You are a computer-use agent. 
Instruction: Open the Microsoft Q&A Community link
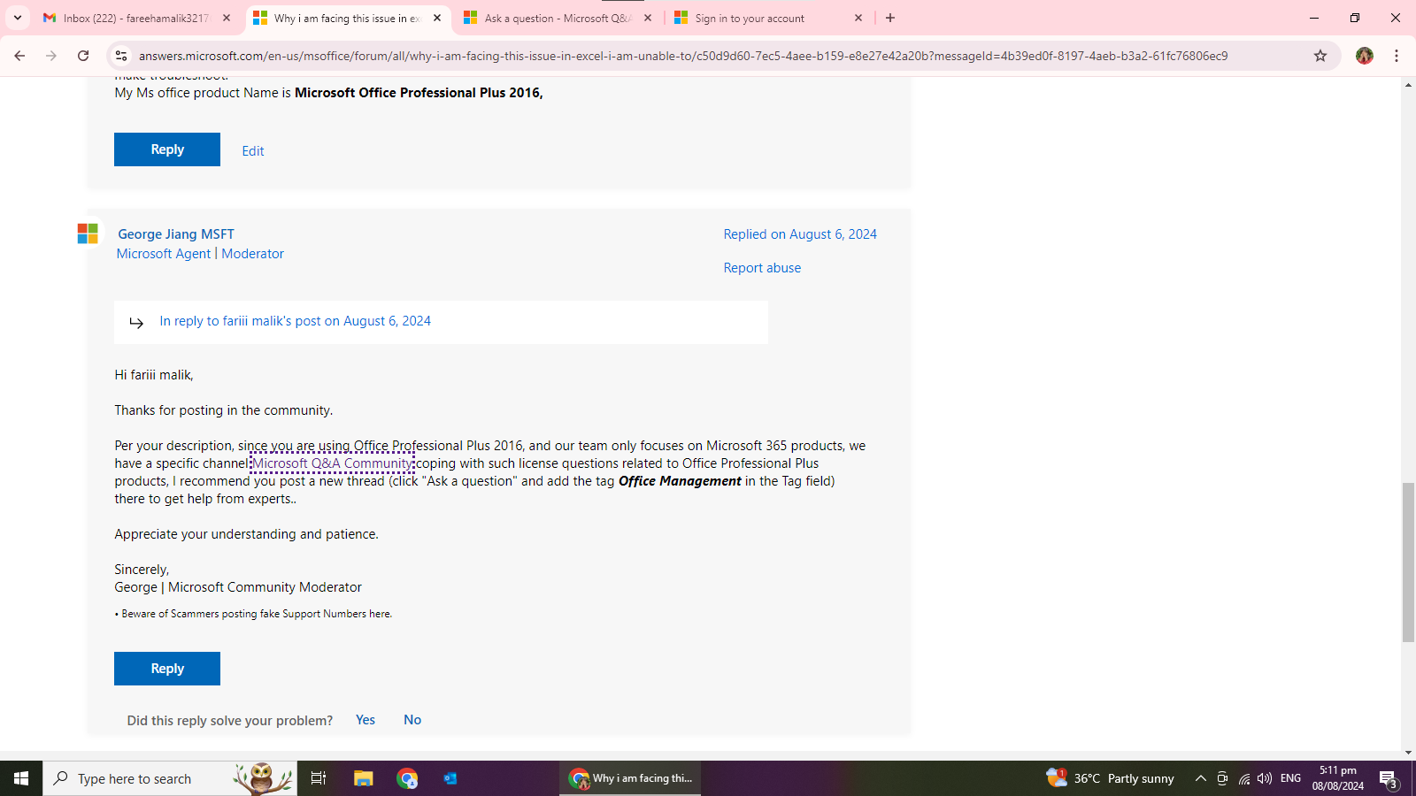(x=332, y=463)
